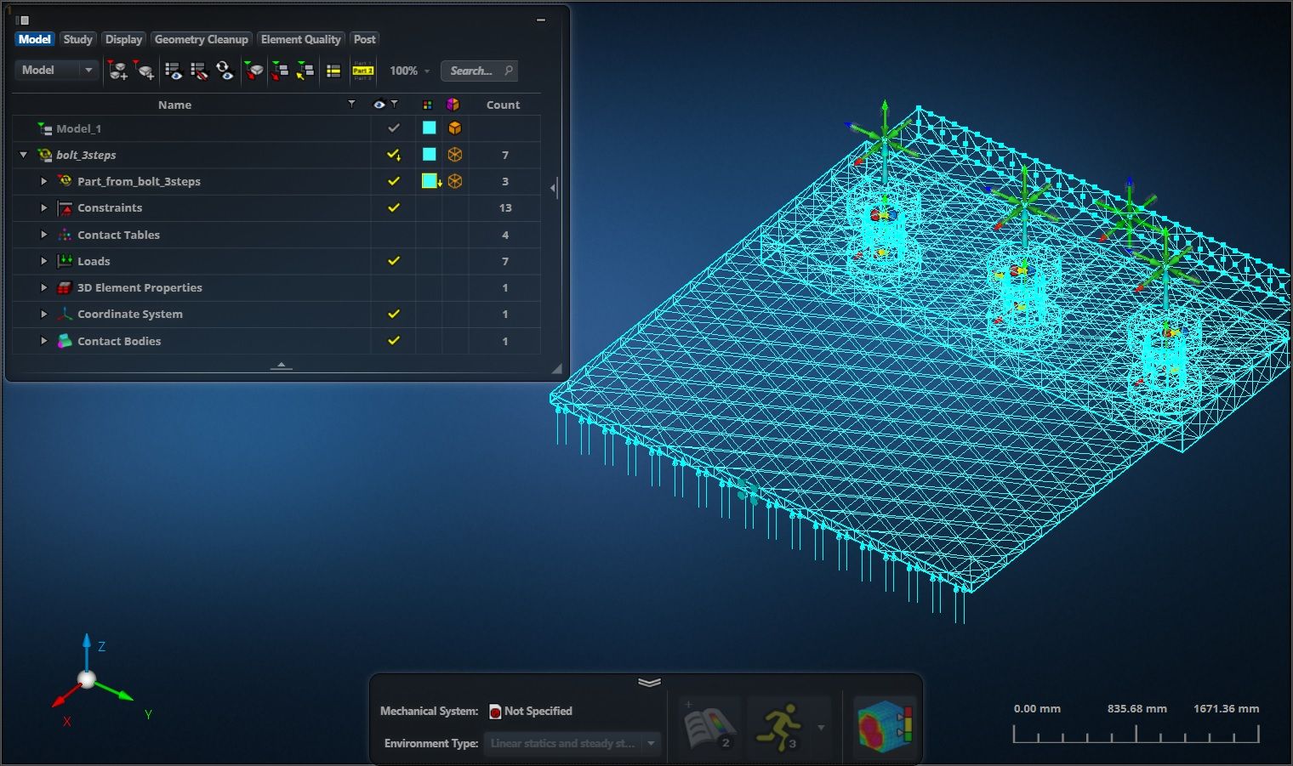The width and height of the screenshot is (1293, 766).
Task: Toggle visibility check for Contact Bodies
Action: coord(393,341)
